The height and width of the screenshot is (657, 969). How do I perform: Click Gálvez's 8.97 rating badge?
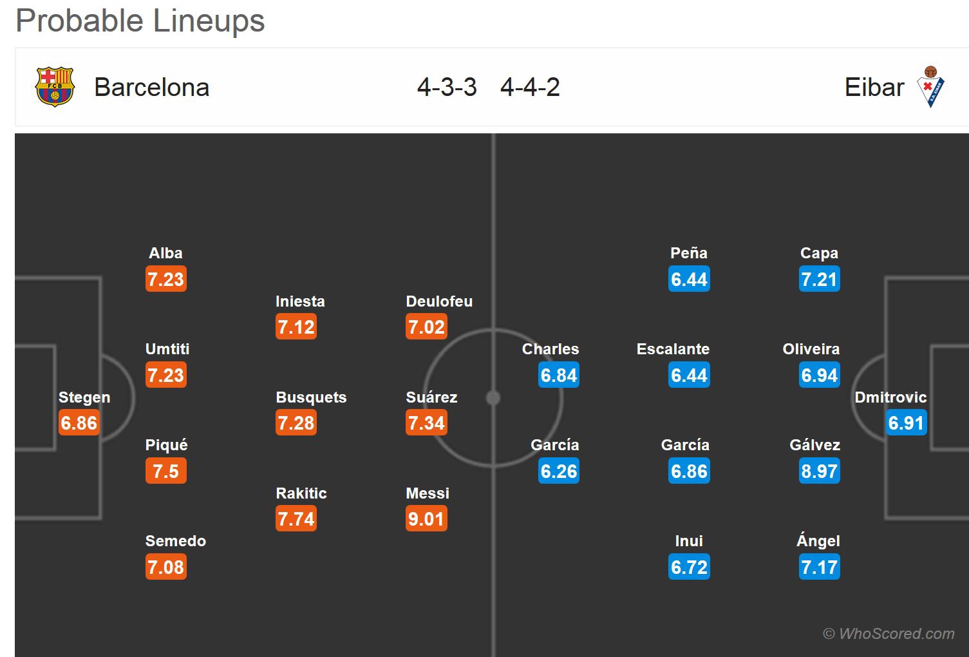pyautogui.click(x=819, y=471)
